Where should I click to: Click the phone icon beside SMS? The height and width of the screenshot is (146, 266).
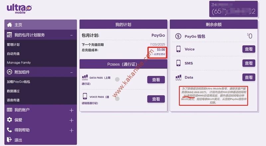pyautogui.click(x=178, y=63)
